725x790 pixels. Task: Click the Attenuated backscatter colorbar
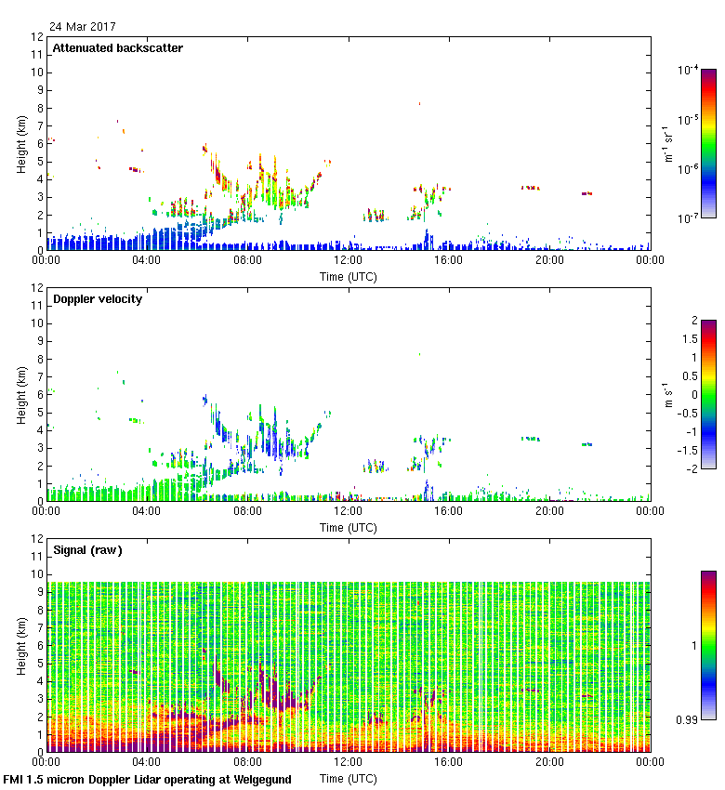708,143
